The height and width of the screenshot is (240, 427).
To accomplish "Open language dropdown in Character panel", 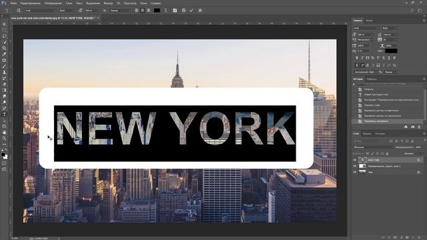I will click(365, 72).
